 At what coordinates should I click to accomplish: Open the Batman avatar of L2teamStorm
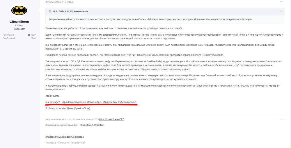(x=19, y=10)
